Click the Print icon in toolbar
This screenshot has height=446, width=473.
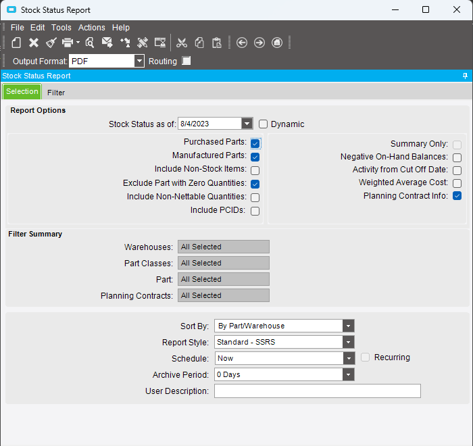pyautogui.click(x=68, y=43)
